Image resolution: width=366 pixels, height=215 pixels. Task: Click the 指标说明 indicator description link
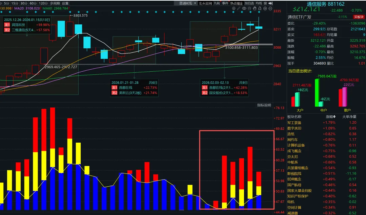(x=264, y=105)
